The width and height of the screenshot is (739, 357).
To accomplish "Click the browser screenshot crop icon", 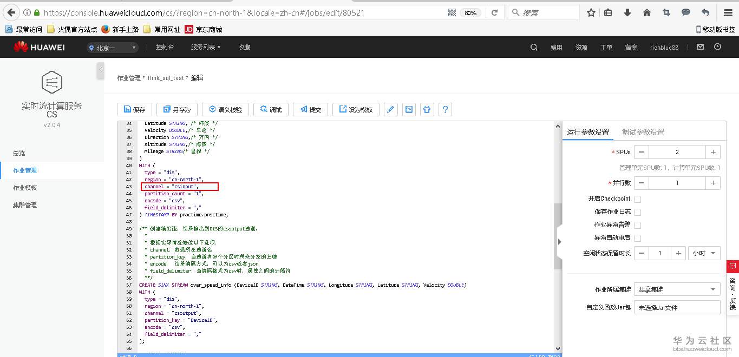I will coord(666,12).
